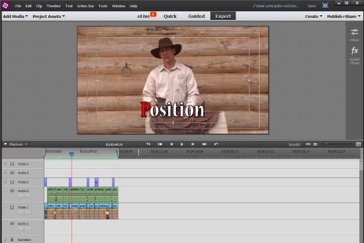Image resolution: width=364 pixels, height=243 pixels.
Task: Toggle the Video 3 track film icon
Action: click(12, 164)
